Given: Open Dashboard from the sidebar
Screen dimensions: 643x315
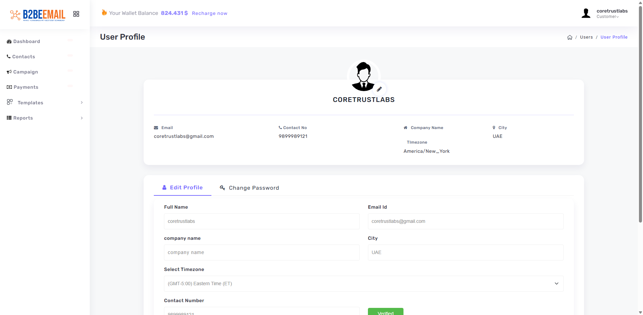Looking at the screenshot, I should click(x=26, y=41).
